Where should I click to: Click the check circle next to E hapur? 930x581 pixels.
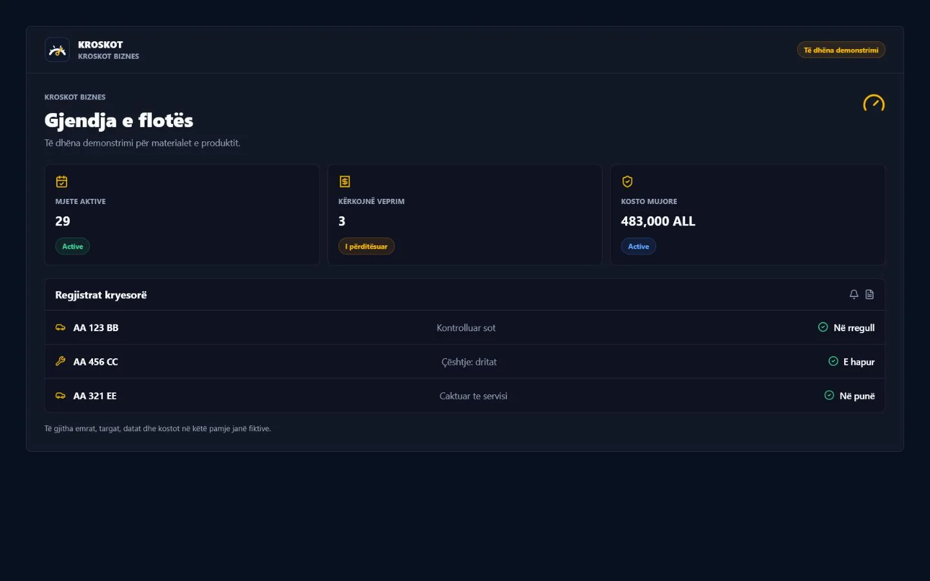833,362
